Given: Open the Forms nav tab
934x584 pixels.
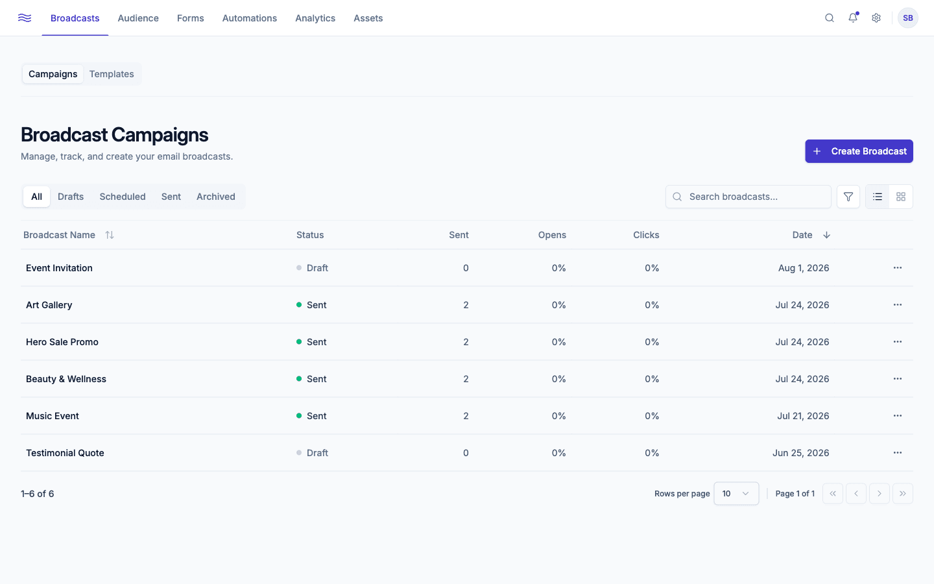Looking at the screenshot, I should [191, 18].
